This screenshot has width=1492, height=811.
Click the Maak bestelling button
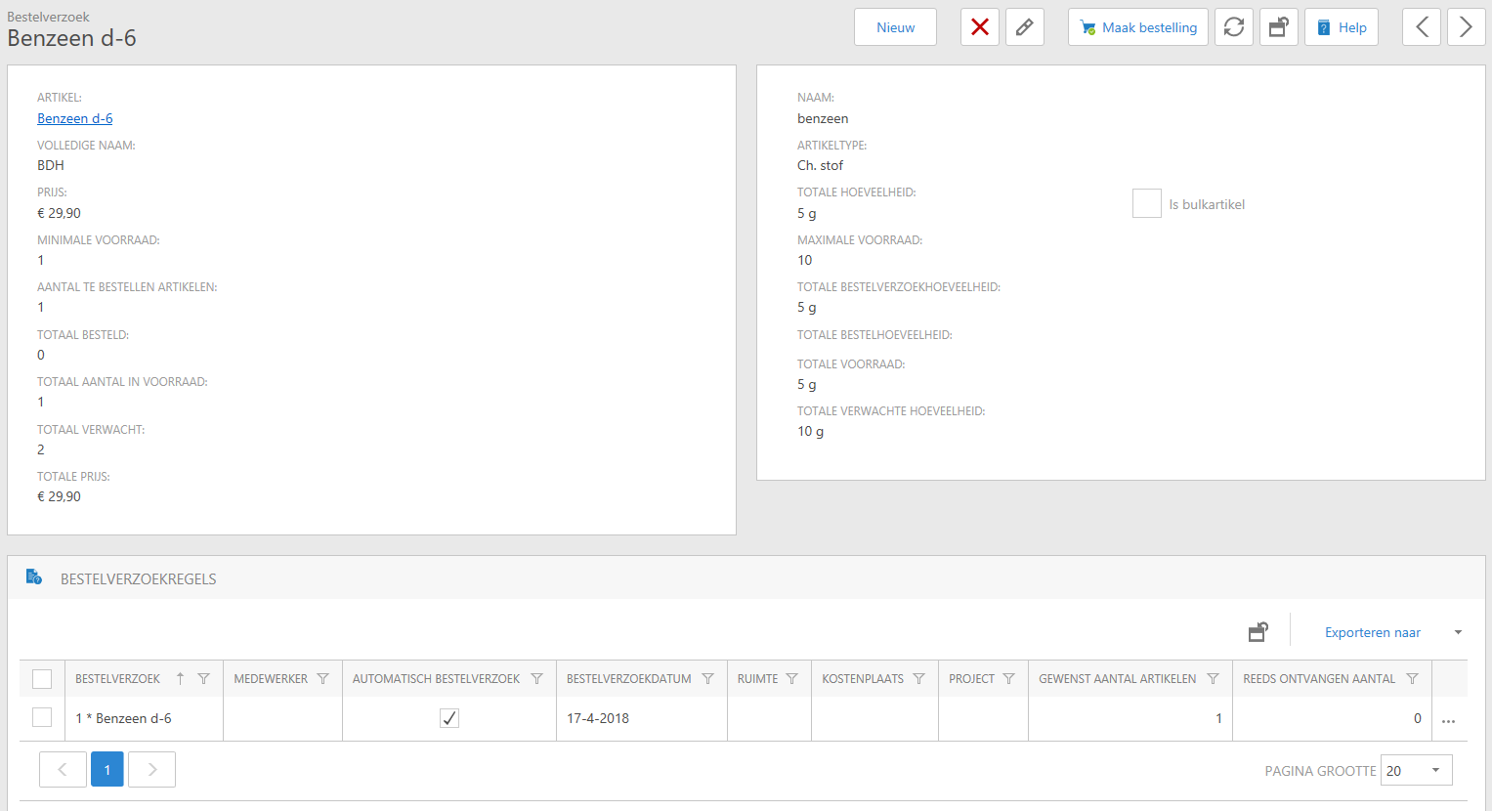pos(1138,27)
